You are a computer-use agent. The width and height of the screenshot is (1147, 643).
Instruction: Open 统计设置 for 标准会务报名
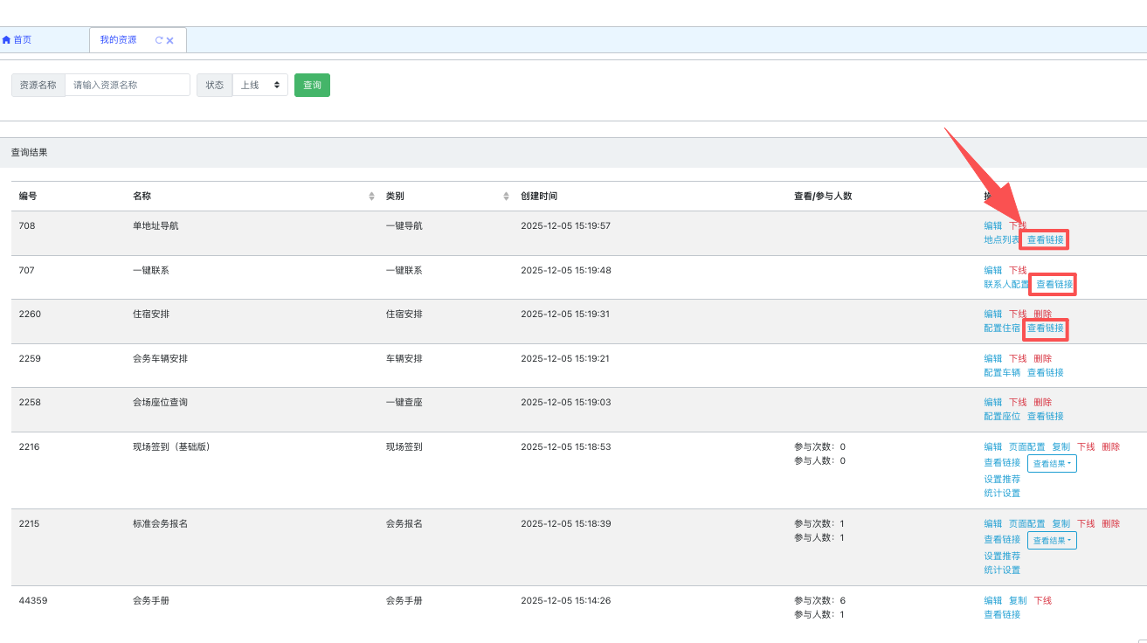coord(1001,570)
